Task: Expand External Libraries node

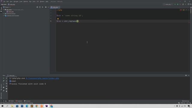Action: 3,14
